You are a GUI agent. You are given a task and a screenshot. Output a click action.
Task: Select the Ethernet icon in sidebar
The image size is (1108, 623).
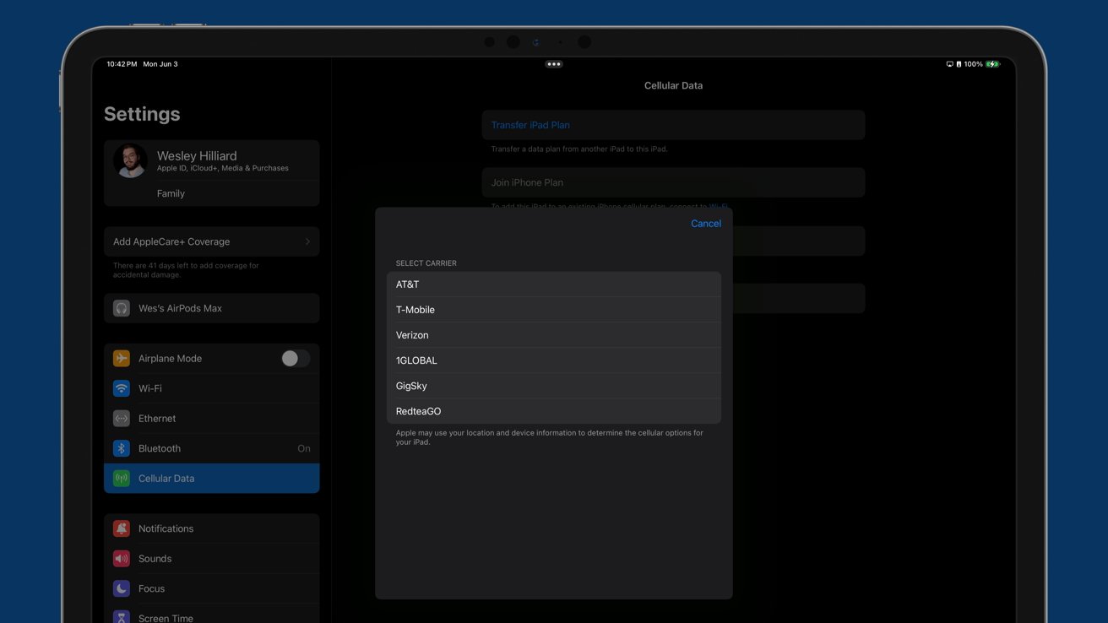122,418
